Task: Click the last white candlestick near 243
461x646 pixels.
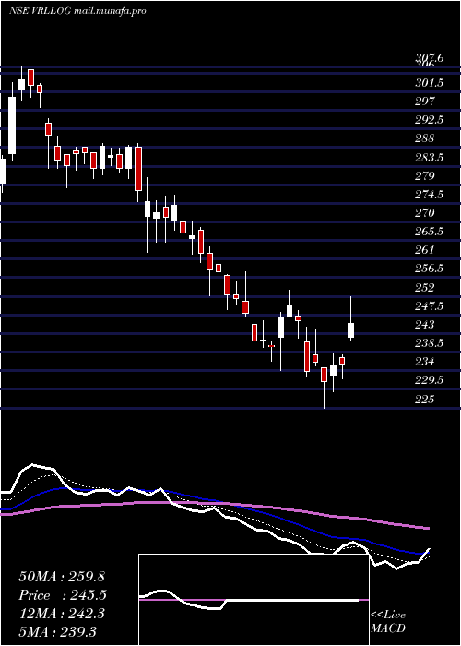Action: tap(351, 330)
